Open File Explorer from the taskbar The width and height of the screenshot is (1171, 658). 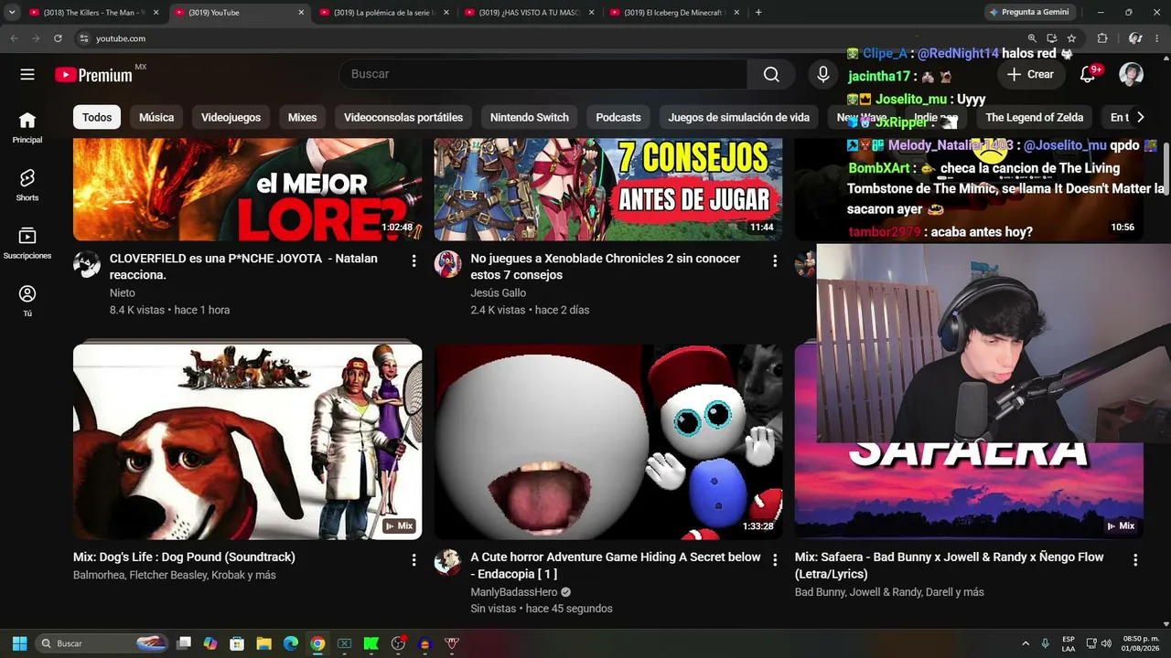263,643
